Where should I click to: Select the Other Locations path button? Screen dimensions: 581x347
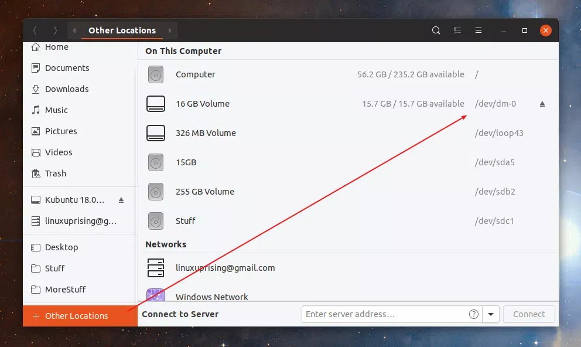click(x=122, y=30)
